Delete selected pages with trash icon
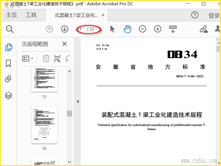 click(46, 58)
